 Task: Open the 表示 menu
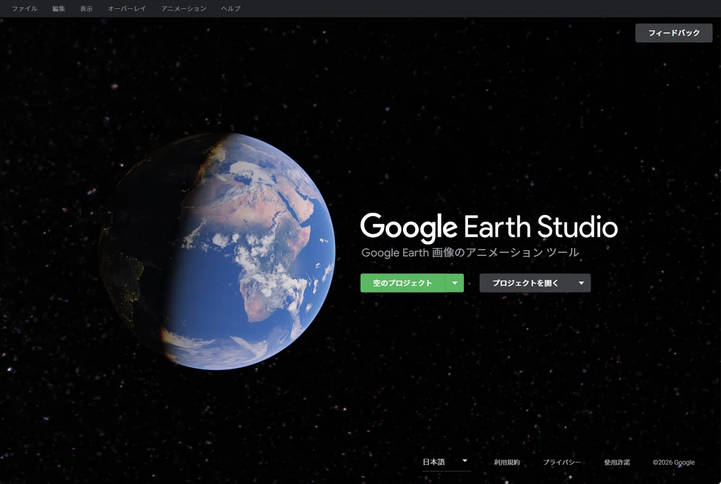tap(86, 8)
